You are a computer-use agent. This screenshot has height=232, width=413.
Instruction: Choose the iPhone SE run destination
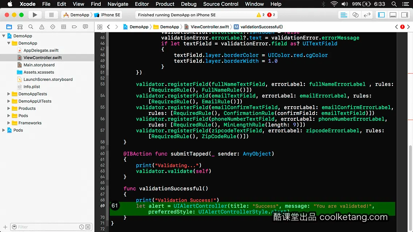tap(107, 15)
